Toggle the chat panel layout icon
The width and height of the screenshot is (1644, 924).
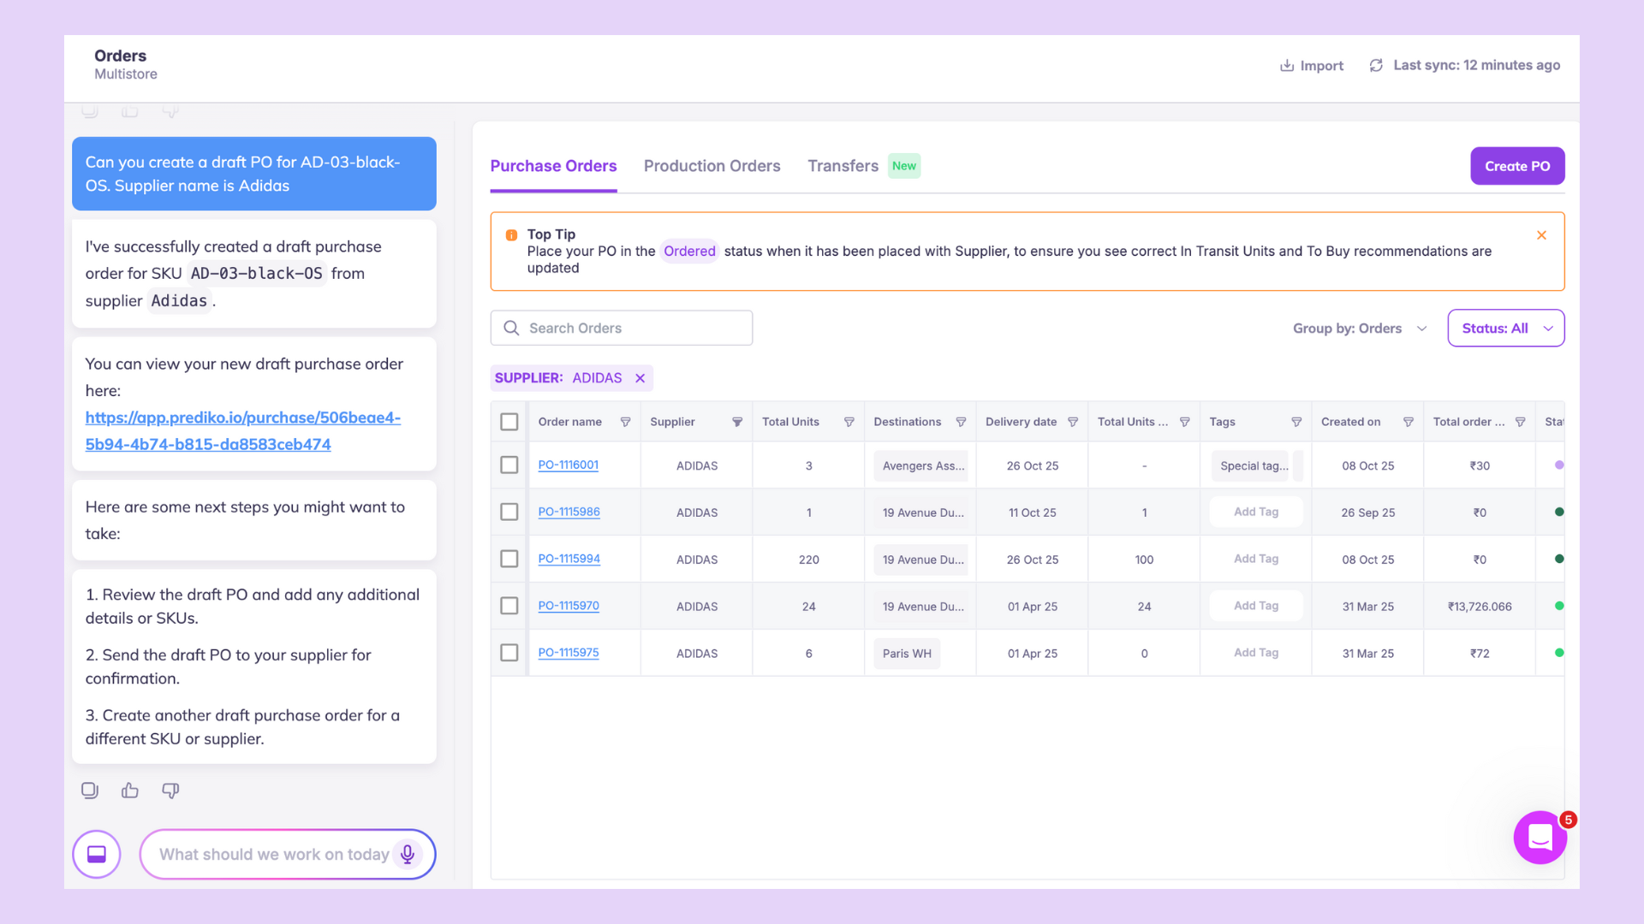pos(97,854)
